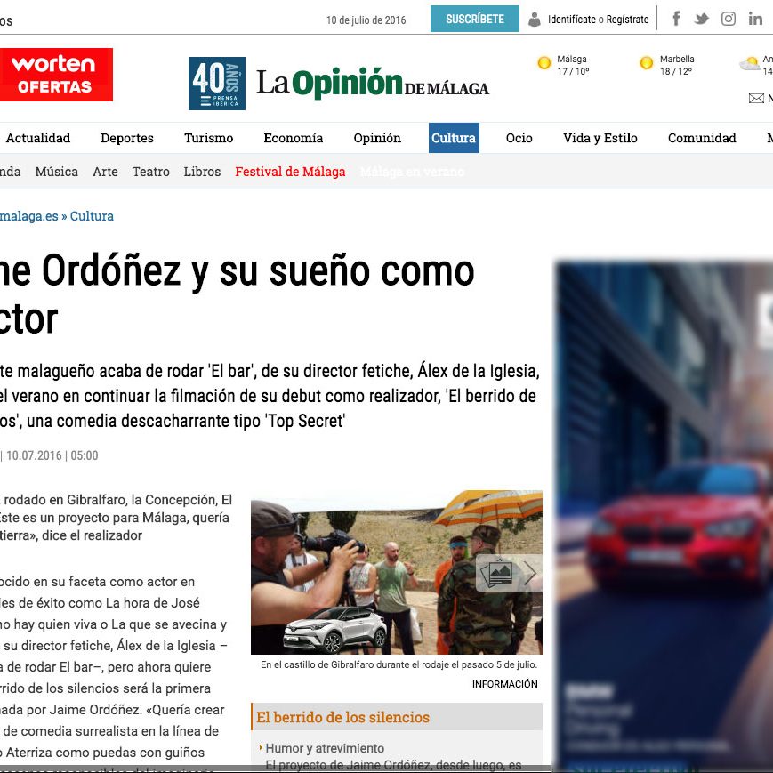Image resolution: width=773 pixels, height=773 pixels.
Task: Click the La Opinión de Málaga logo
Action: pos(372,84)
